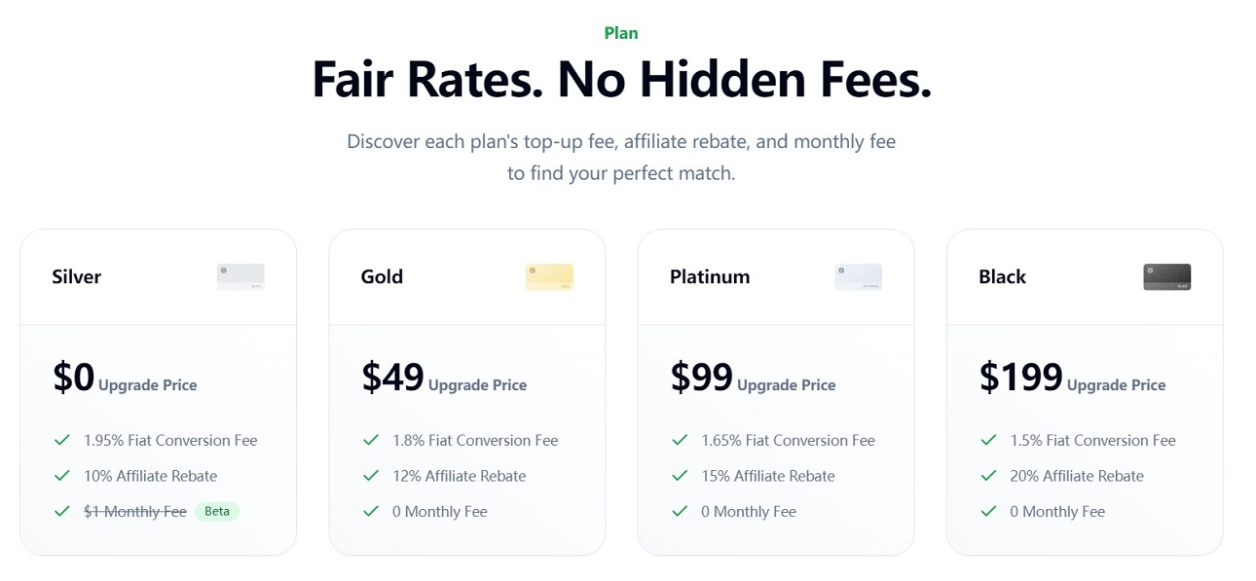Select the Gold plan title
This screenshot has width=1256, height=581.
(x=382, y=276)
